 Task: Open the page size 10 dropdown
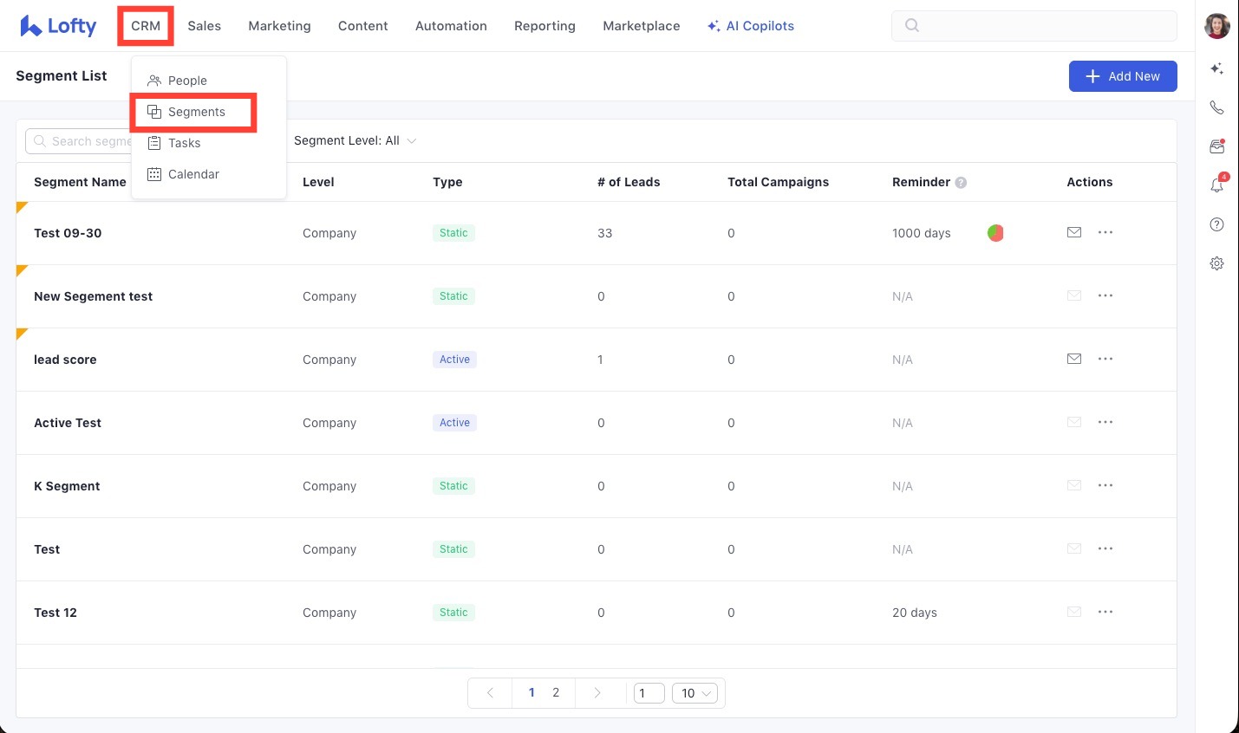click(x=694, y=693)
